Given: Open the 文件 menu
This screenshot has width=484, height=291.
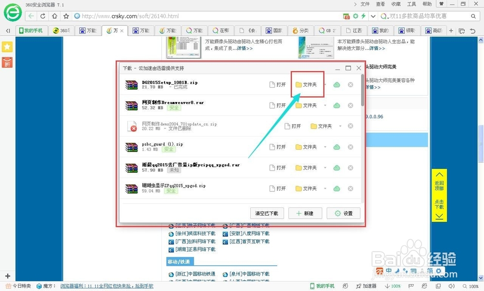Looking at the screenshot, I should point(365,4).
